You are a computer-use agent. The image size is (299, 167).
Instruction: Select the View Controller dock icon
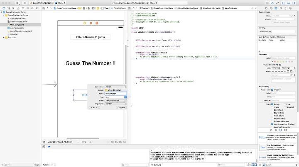tap(85, 23)
